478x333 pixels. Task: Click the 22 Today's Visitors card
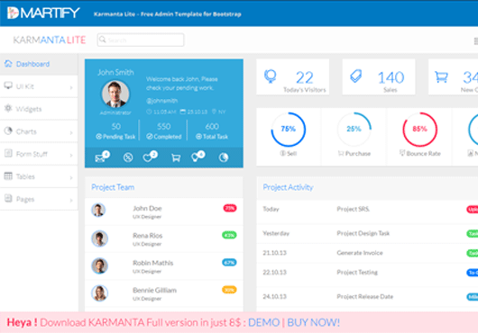coord(292,76)
